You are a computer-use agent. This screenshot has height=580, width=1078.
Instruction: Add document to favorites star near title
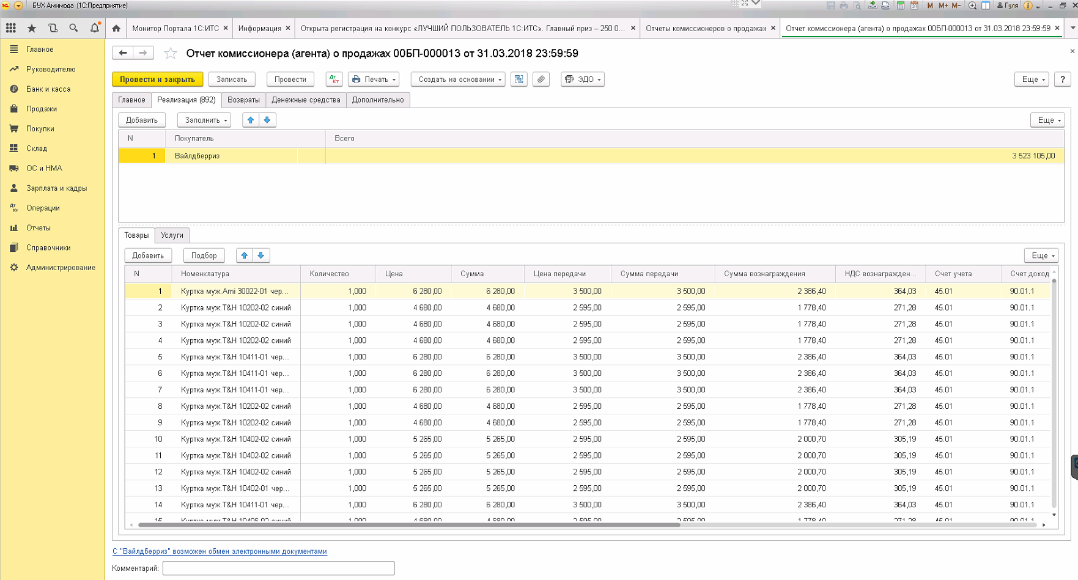(x=171, y=54)
